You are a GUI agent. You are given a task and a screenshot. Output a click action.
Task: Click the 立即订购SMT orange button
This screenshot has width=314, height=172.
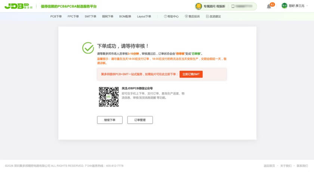191,74
